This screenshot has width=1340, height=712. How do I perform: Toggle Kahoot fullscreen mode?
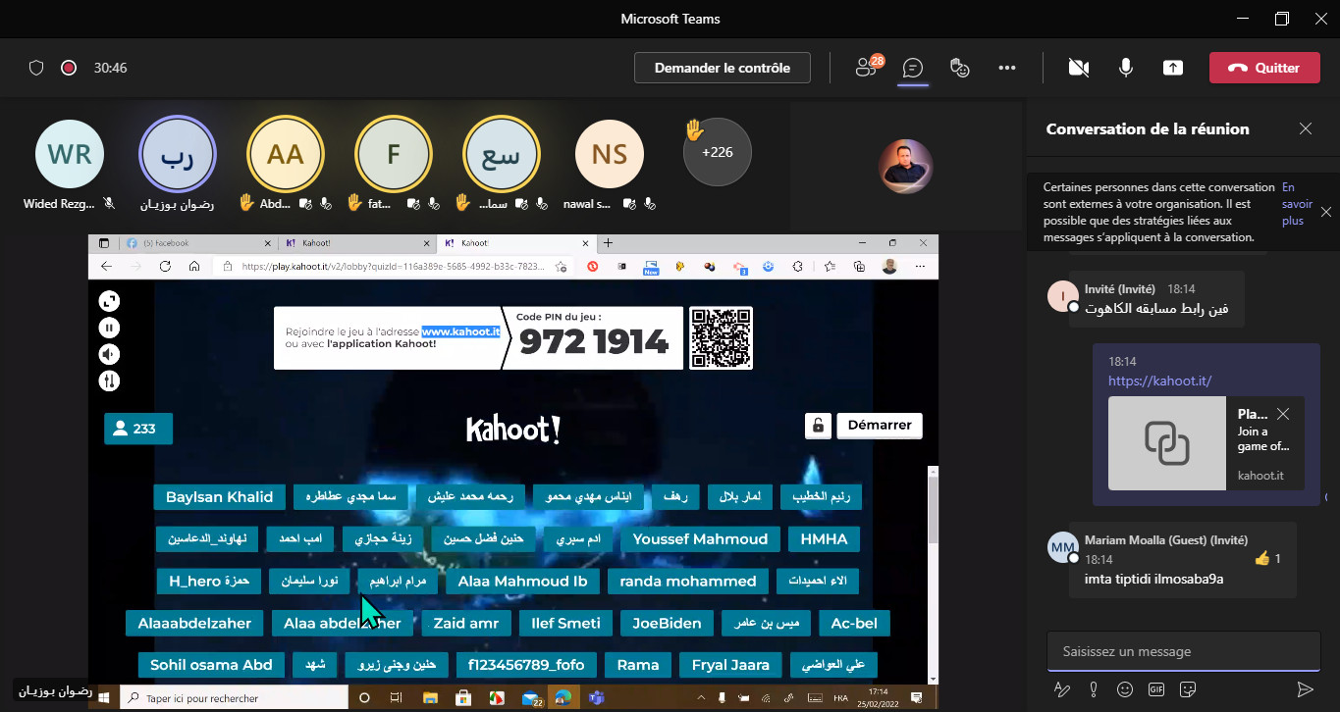coord(109,301)
